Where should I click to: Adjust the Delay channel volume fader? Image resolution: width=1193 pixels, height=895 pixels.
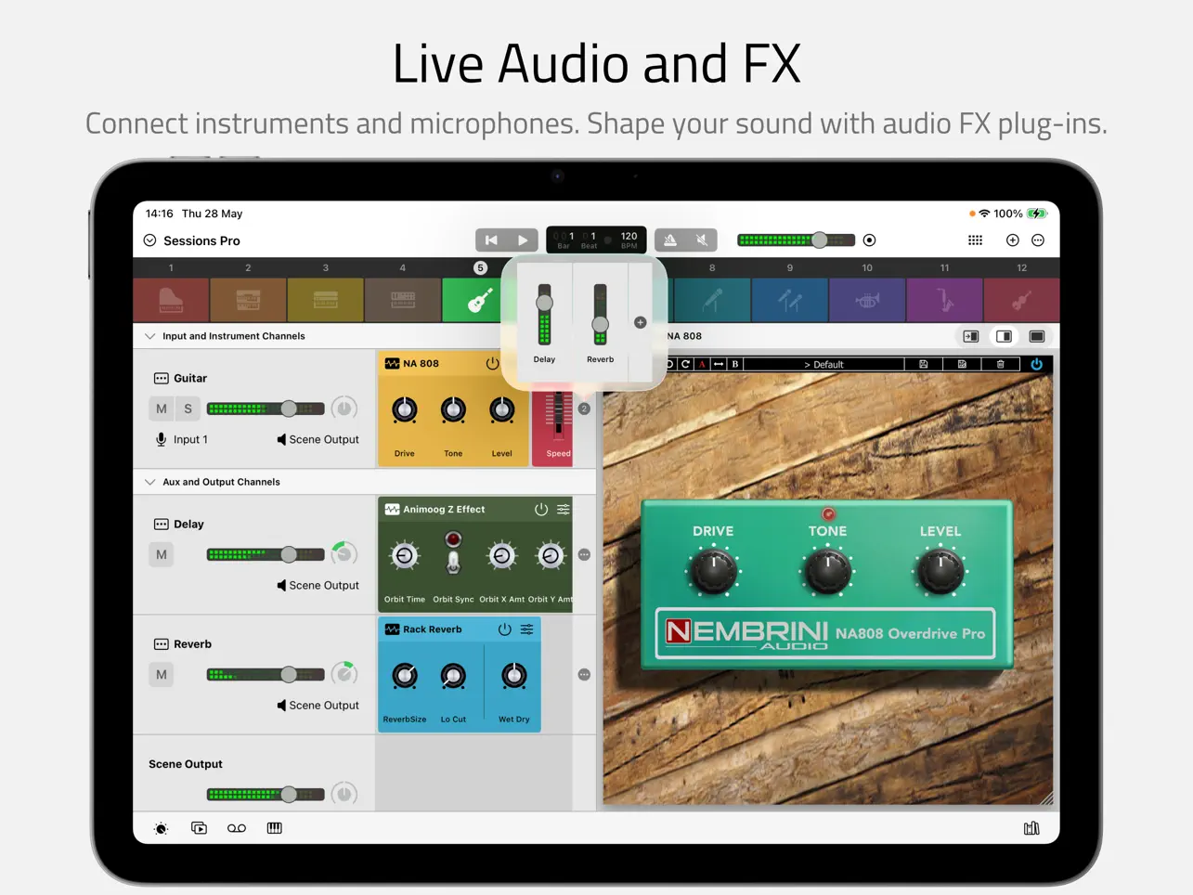tap(266, 554)
